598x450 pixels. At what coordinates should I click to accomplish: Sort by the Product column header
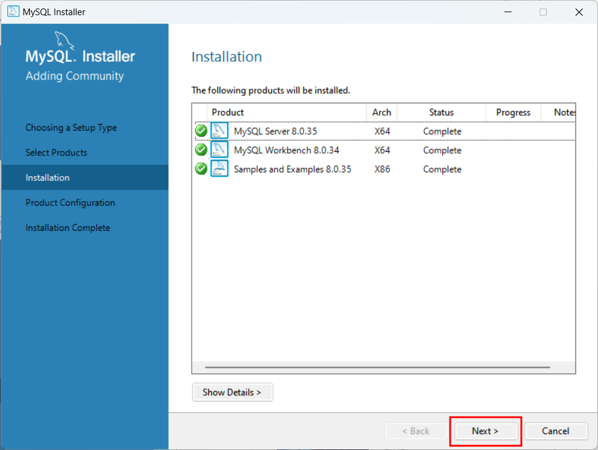point(287,112)
